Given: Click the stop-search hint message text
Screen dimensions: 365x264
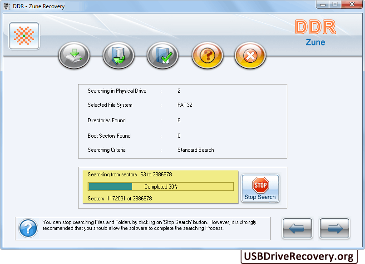Looking at the screenshot, I should click(149, 225).
